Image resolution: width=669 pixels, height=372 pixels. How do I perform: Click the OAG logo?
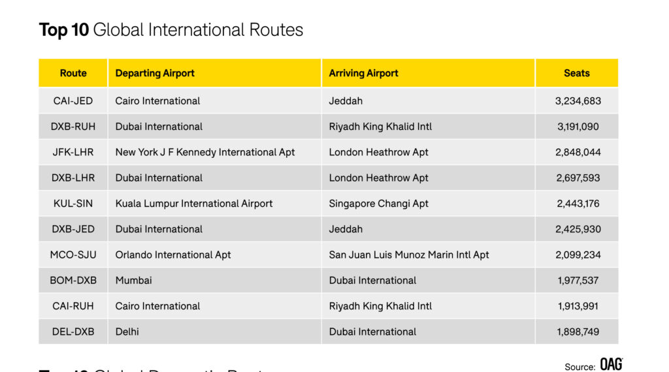point(611,364)
